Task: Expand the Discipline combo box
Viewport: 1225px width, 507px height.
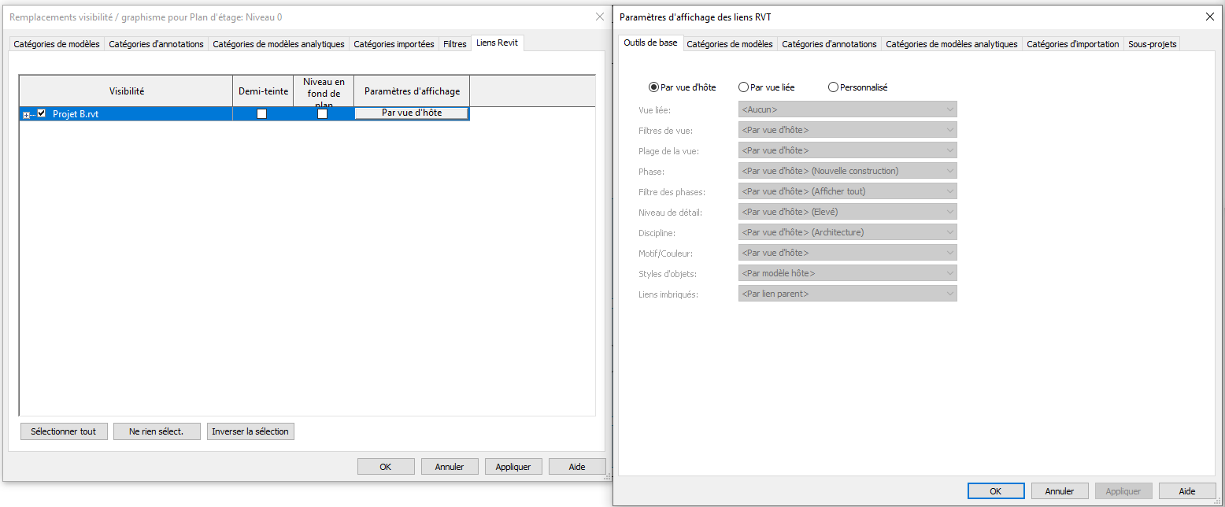Action: coord(847,232)
